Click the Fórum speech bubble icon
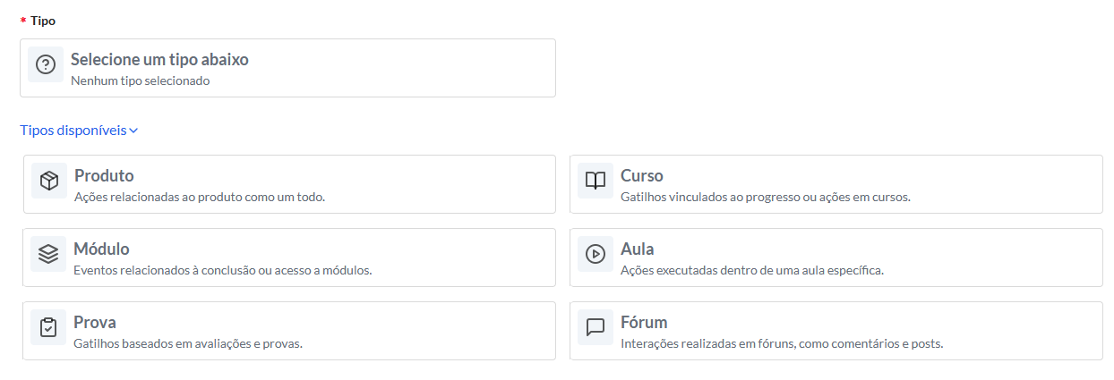 click(596, 328)
